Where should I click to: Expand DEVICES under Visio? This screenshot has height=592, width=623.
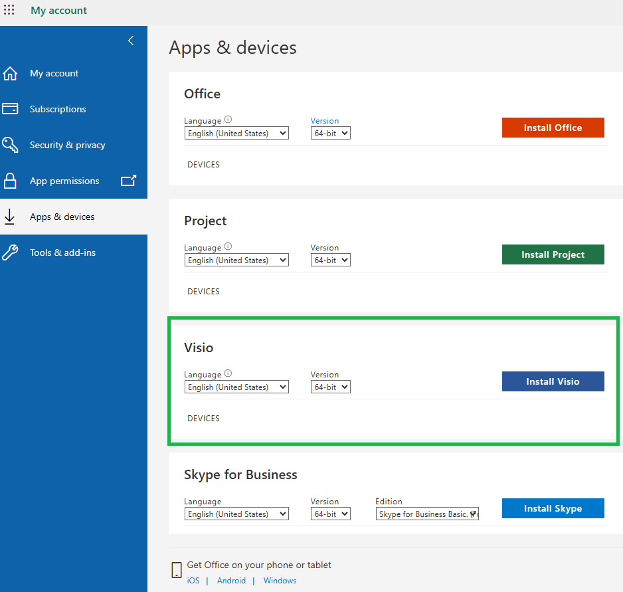click(x=203, y=419)
